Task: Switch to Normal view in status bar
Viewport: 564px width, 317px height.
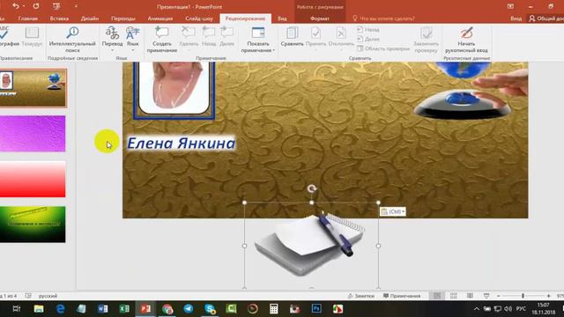Action: pyautogui.click(x=437, y=296)
